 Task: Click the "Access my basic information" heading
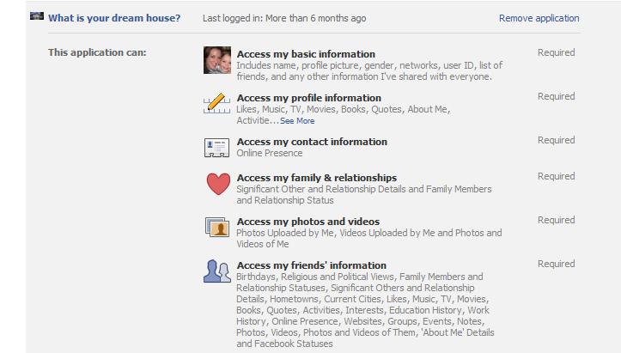(x=306, y=54)
